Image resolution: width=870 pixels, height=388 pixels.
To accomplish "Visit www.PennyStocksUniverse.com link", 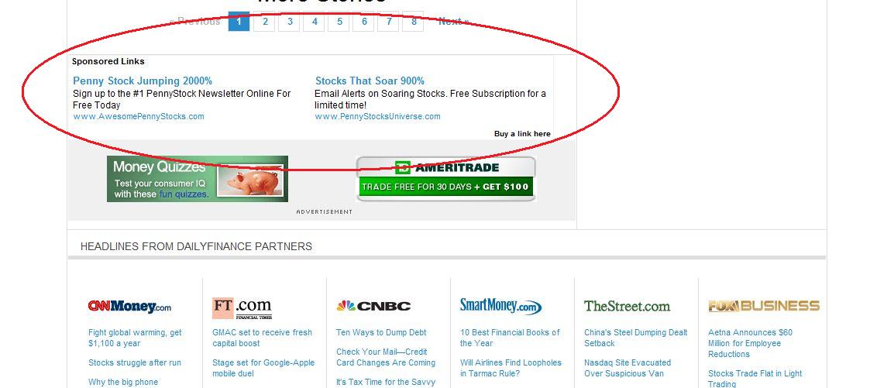I will click(x=378, y=116).
